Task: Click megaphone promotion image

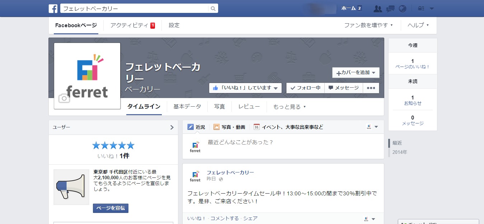Action: pyautogui.click(x=71, y=187)
